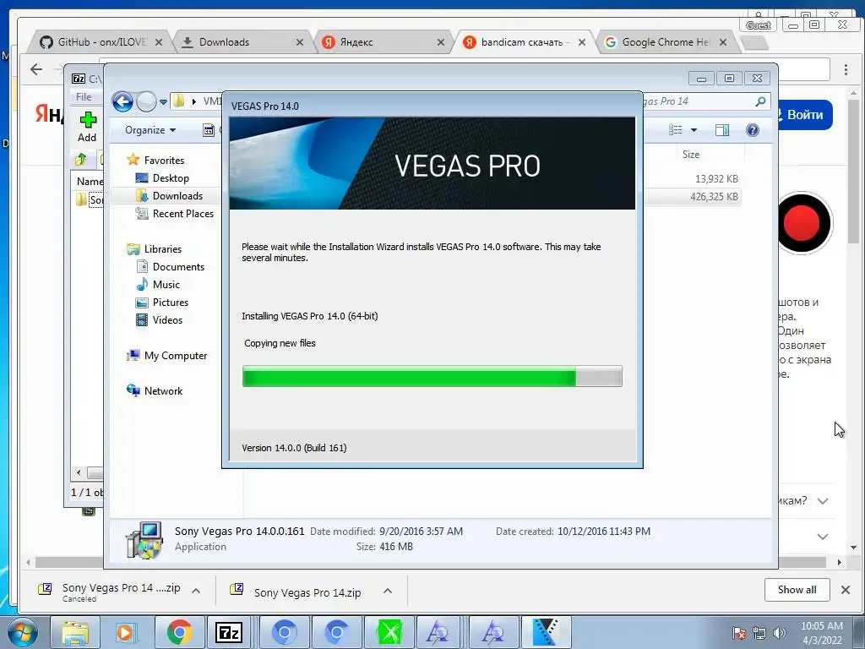This screenshot has width=865, height=649.
Task: Open Google Chrome from the taskbar
Action: 179,632
